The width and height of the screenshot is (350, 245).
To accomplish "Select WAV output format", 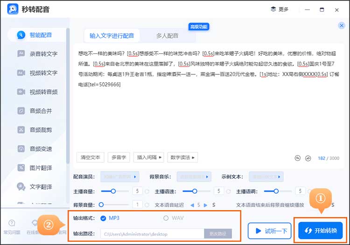I will [x=166, y=218].
